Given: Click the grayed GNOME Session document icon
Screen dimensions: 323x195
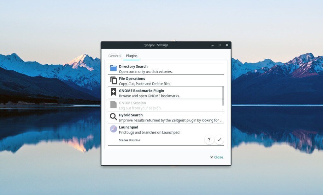Looking at the screenshot, I should pos(114,105).
